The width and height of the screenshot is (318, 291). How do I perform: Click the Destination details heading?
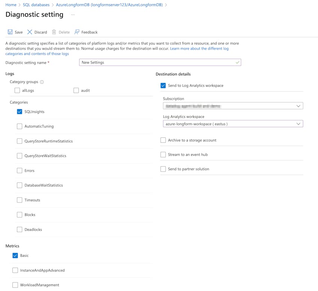(173, 74)
